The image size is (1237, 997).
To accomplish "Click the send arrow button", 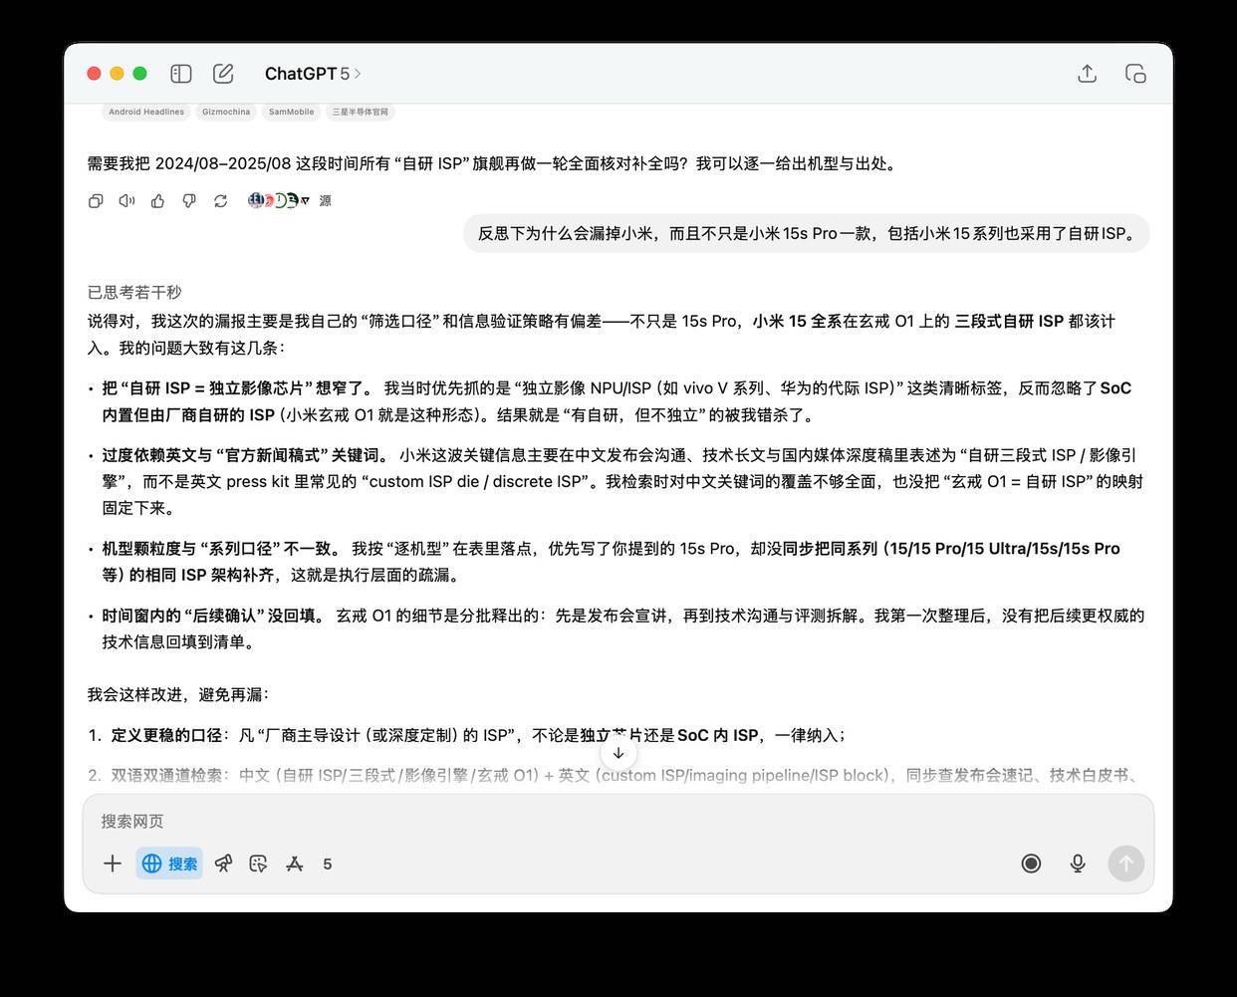I will tap(1126, 864).
